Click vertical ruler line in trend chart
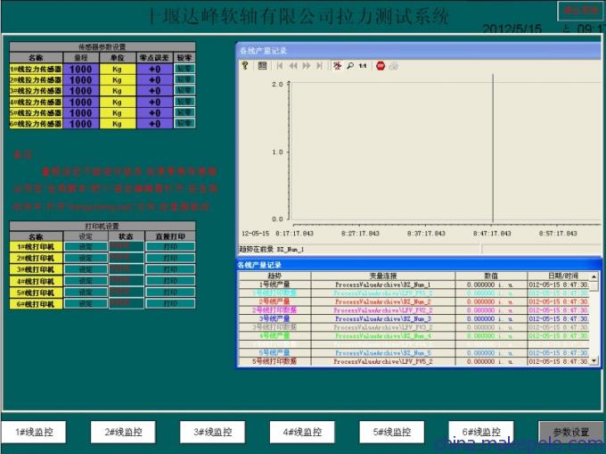Screen dimensions: 606x454 (x=493, y=149)
